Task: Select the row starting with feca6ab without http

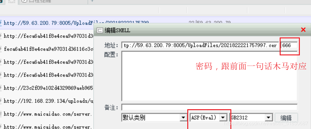Action: coord(47,49)
